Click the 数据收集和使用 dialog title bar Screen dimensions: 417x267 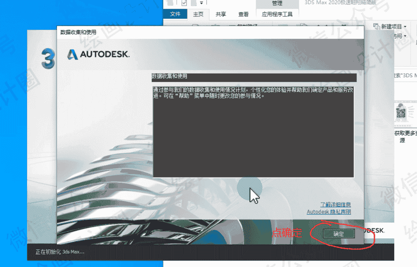[210, 32]
